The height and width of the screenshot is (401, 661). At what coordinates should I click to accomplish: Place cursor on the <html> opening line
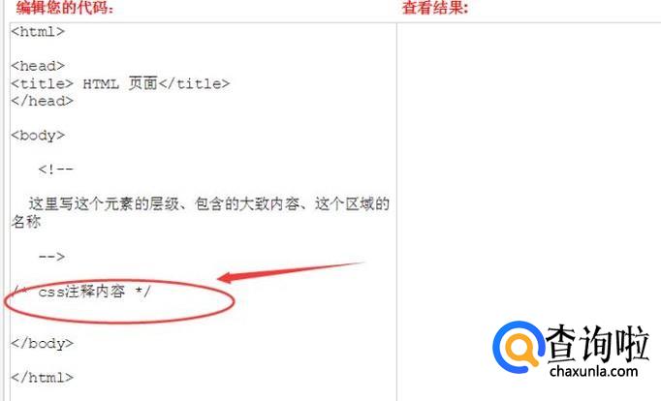tap(38, 32)
